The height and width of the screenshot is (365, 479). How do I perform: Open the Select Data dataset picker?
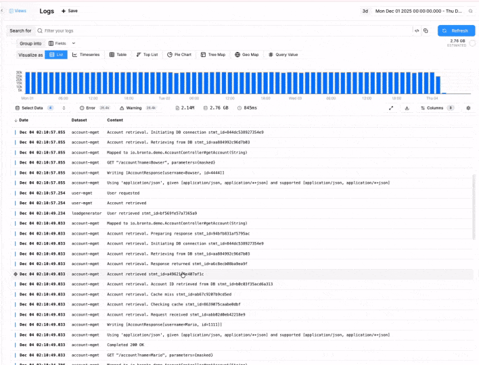pos(41,108)
